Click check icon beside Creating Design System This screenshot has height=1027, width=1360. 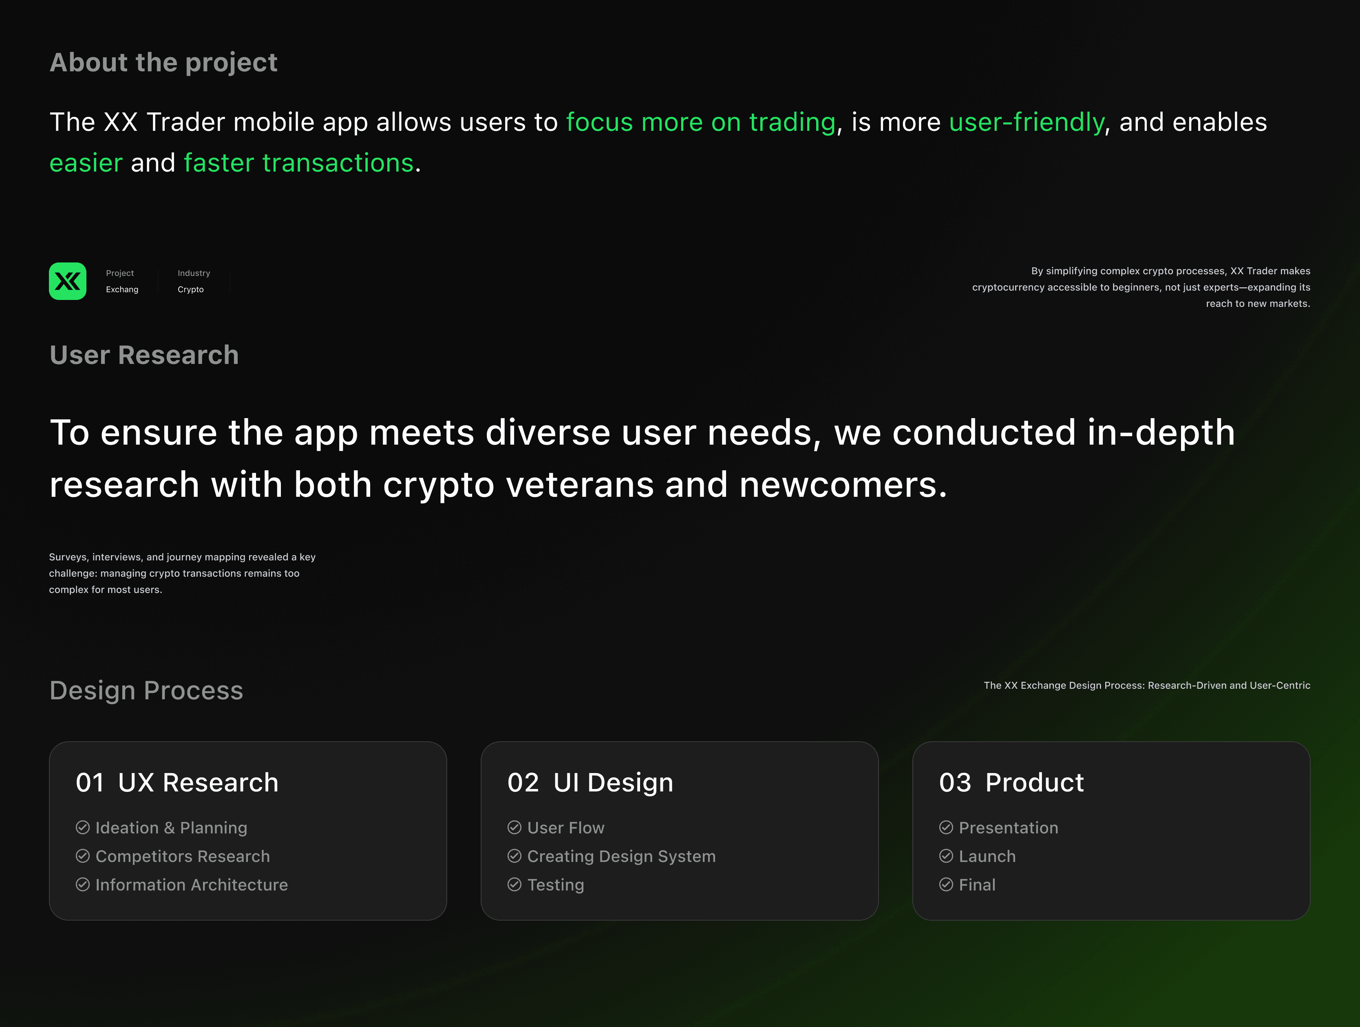pos(514,856)
